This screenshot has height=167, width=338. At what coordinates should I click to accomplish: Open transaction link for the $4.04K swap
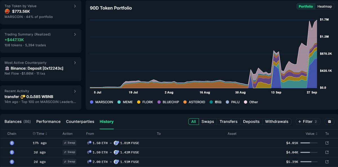tap(327, 152)
